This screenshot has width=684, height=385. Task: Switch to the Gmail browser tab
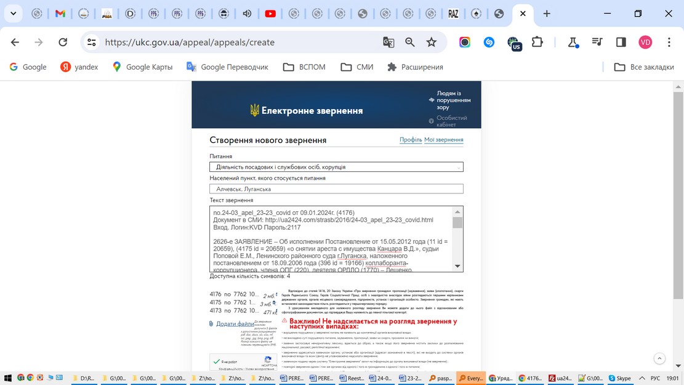click(x=60, y=14)
